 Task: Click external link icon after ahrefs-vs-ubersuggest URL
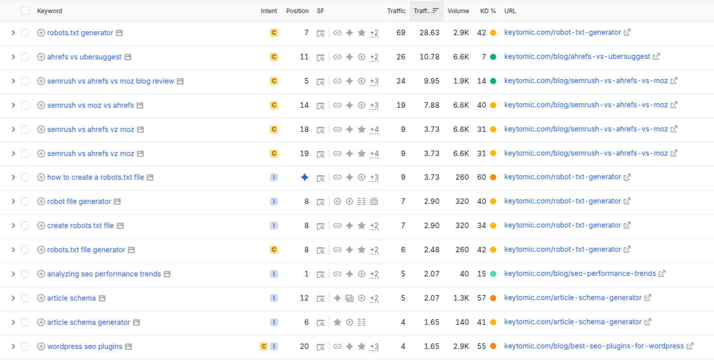[657, 56]
